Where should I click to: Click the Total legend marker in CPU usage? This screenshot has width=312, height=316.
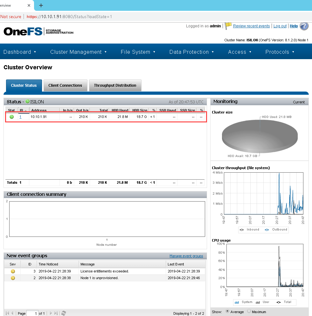[279, 302]
